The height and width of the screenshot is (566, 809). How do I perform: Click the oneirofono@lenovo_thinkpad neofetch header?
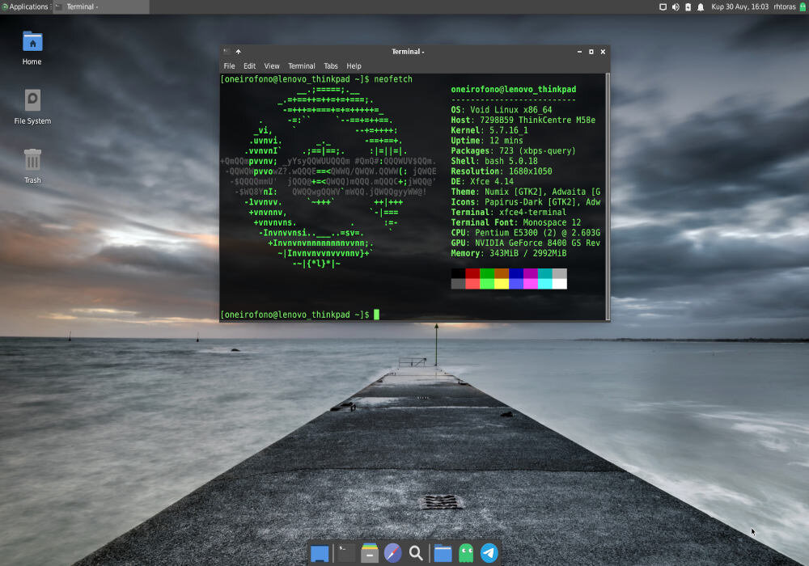coord(514,90)
